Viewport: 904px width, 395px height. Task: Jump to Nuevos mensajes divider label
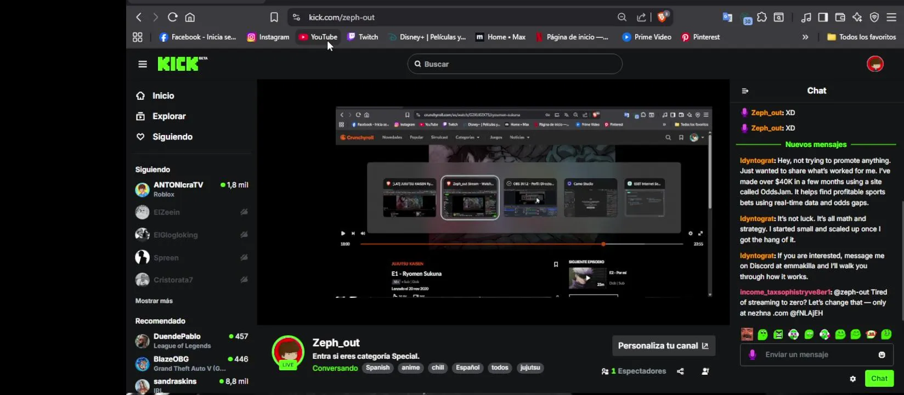click(x=816, y=144)
